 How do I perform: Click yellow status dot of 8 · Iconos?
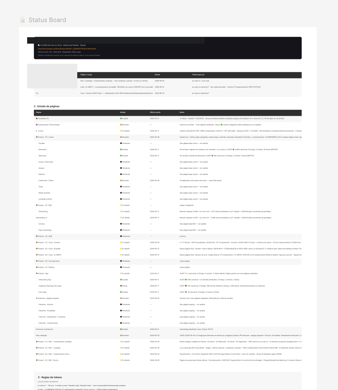click(121, 131)
